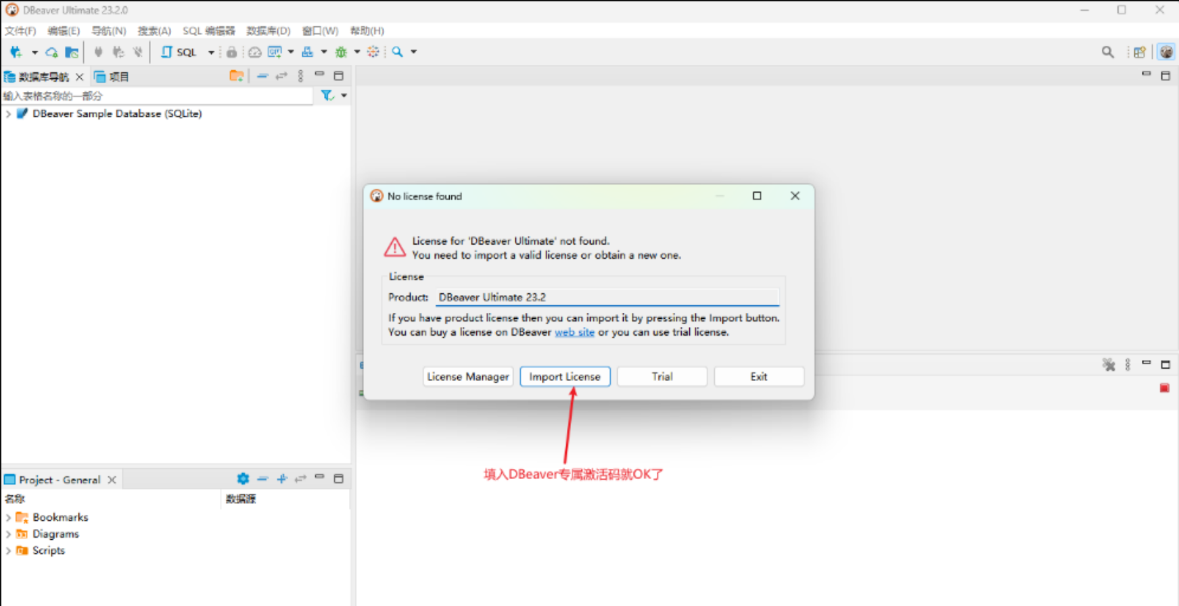Expand DBeaver Sample Database tree node
This screenshot has height=606, width=1179.
(x=8, y=114)
